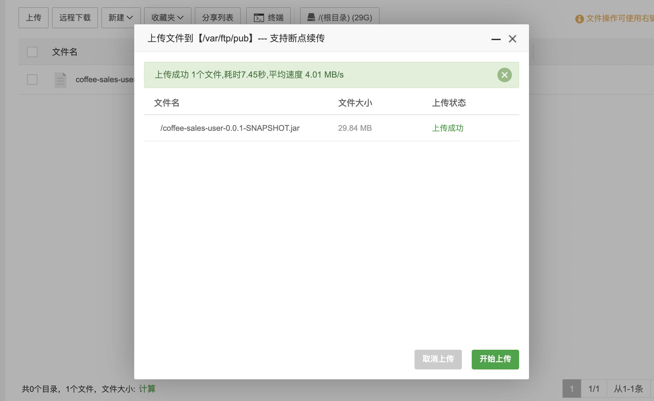Click the upload success summary message text
The height and width of the screenshot is (401, 654).
249,75
